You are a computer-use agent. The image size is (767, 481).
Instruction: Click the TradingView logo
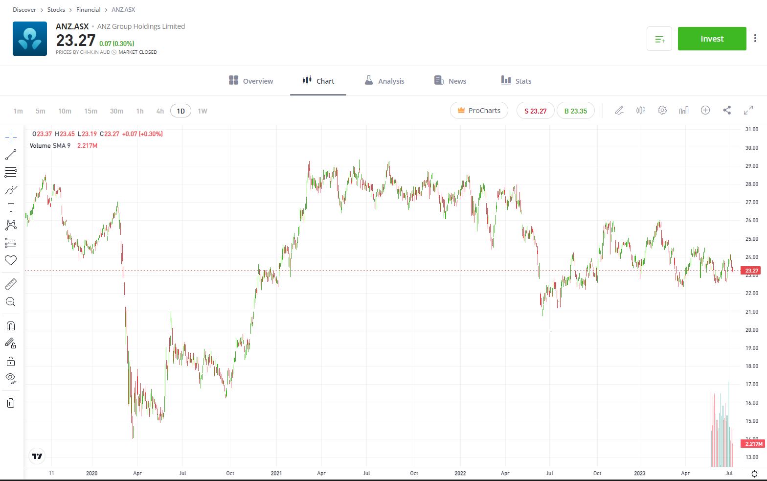pos(37,456)
